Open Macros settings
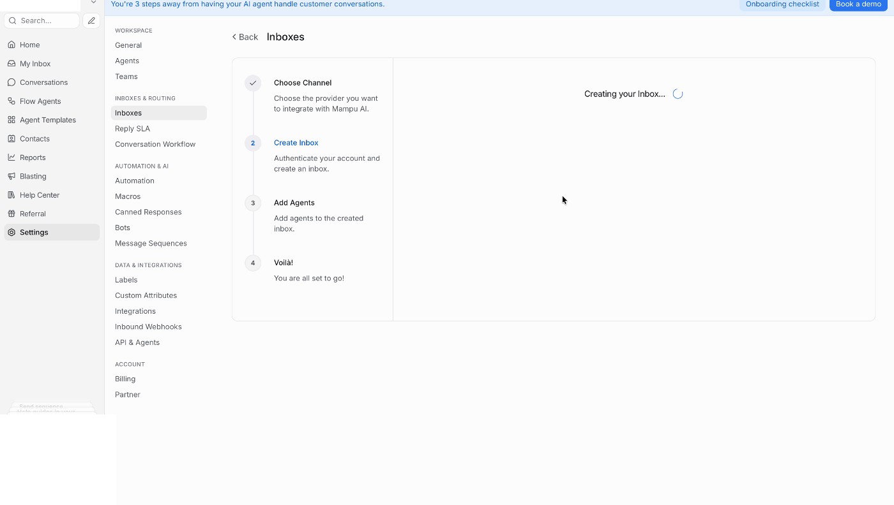This screenshot has width=894, height=505. point(128,196)
